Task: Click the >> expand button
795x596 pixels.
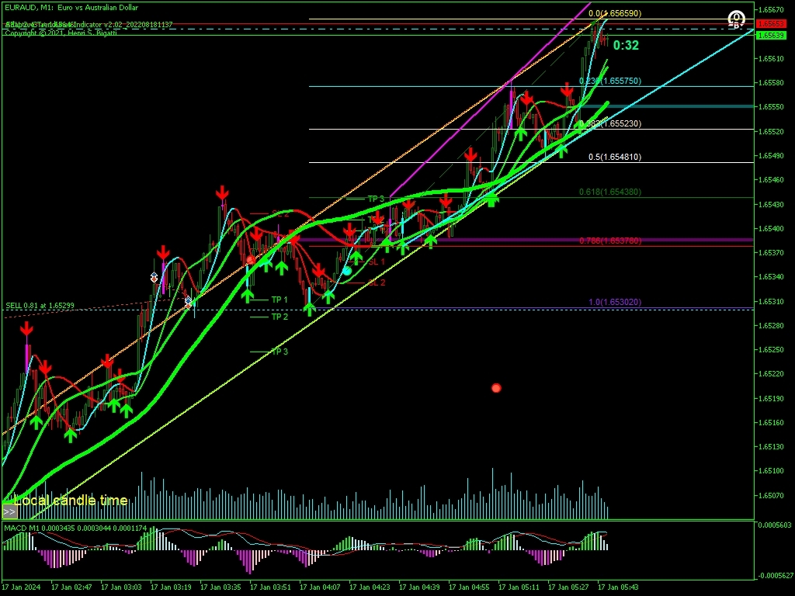Action: click(9, 512)
